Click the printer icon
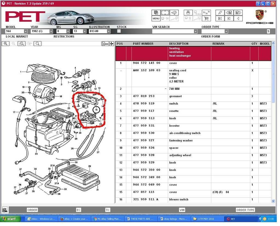The width and height of the screenshot is (280, 226). click(188, 13)
